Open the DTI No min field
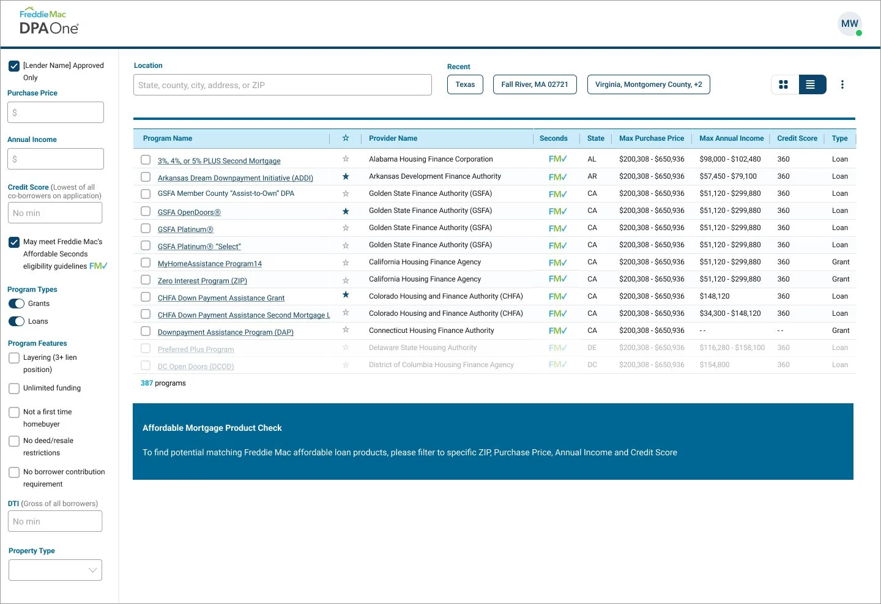The image size is (881, 604). point(55,521)
